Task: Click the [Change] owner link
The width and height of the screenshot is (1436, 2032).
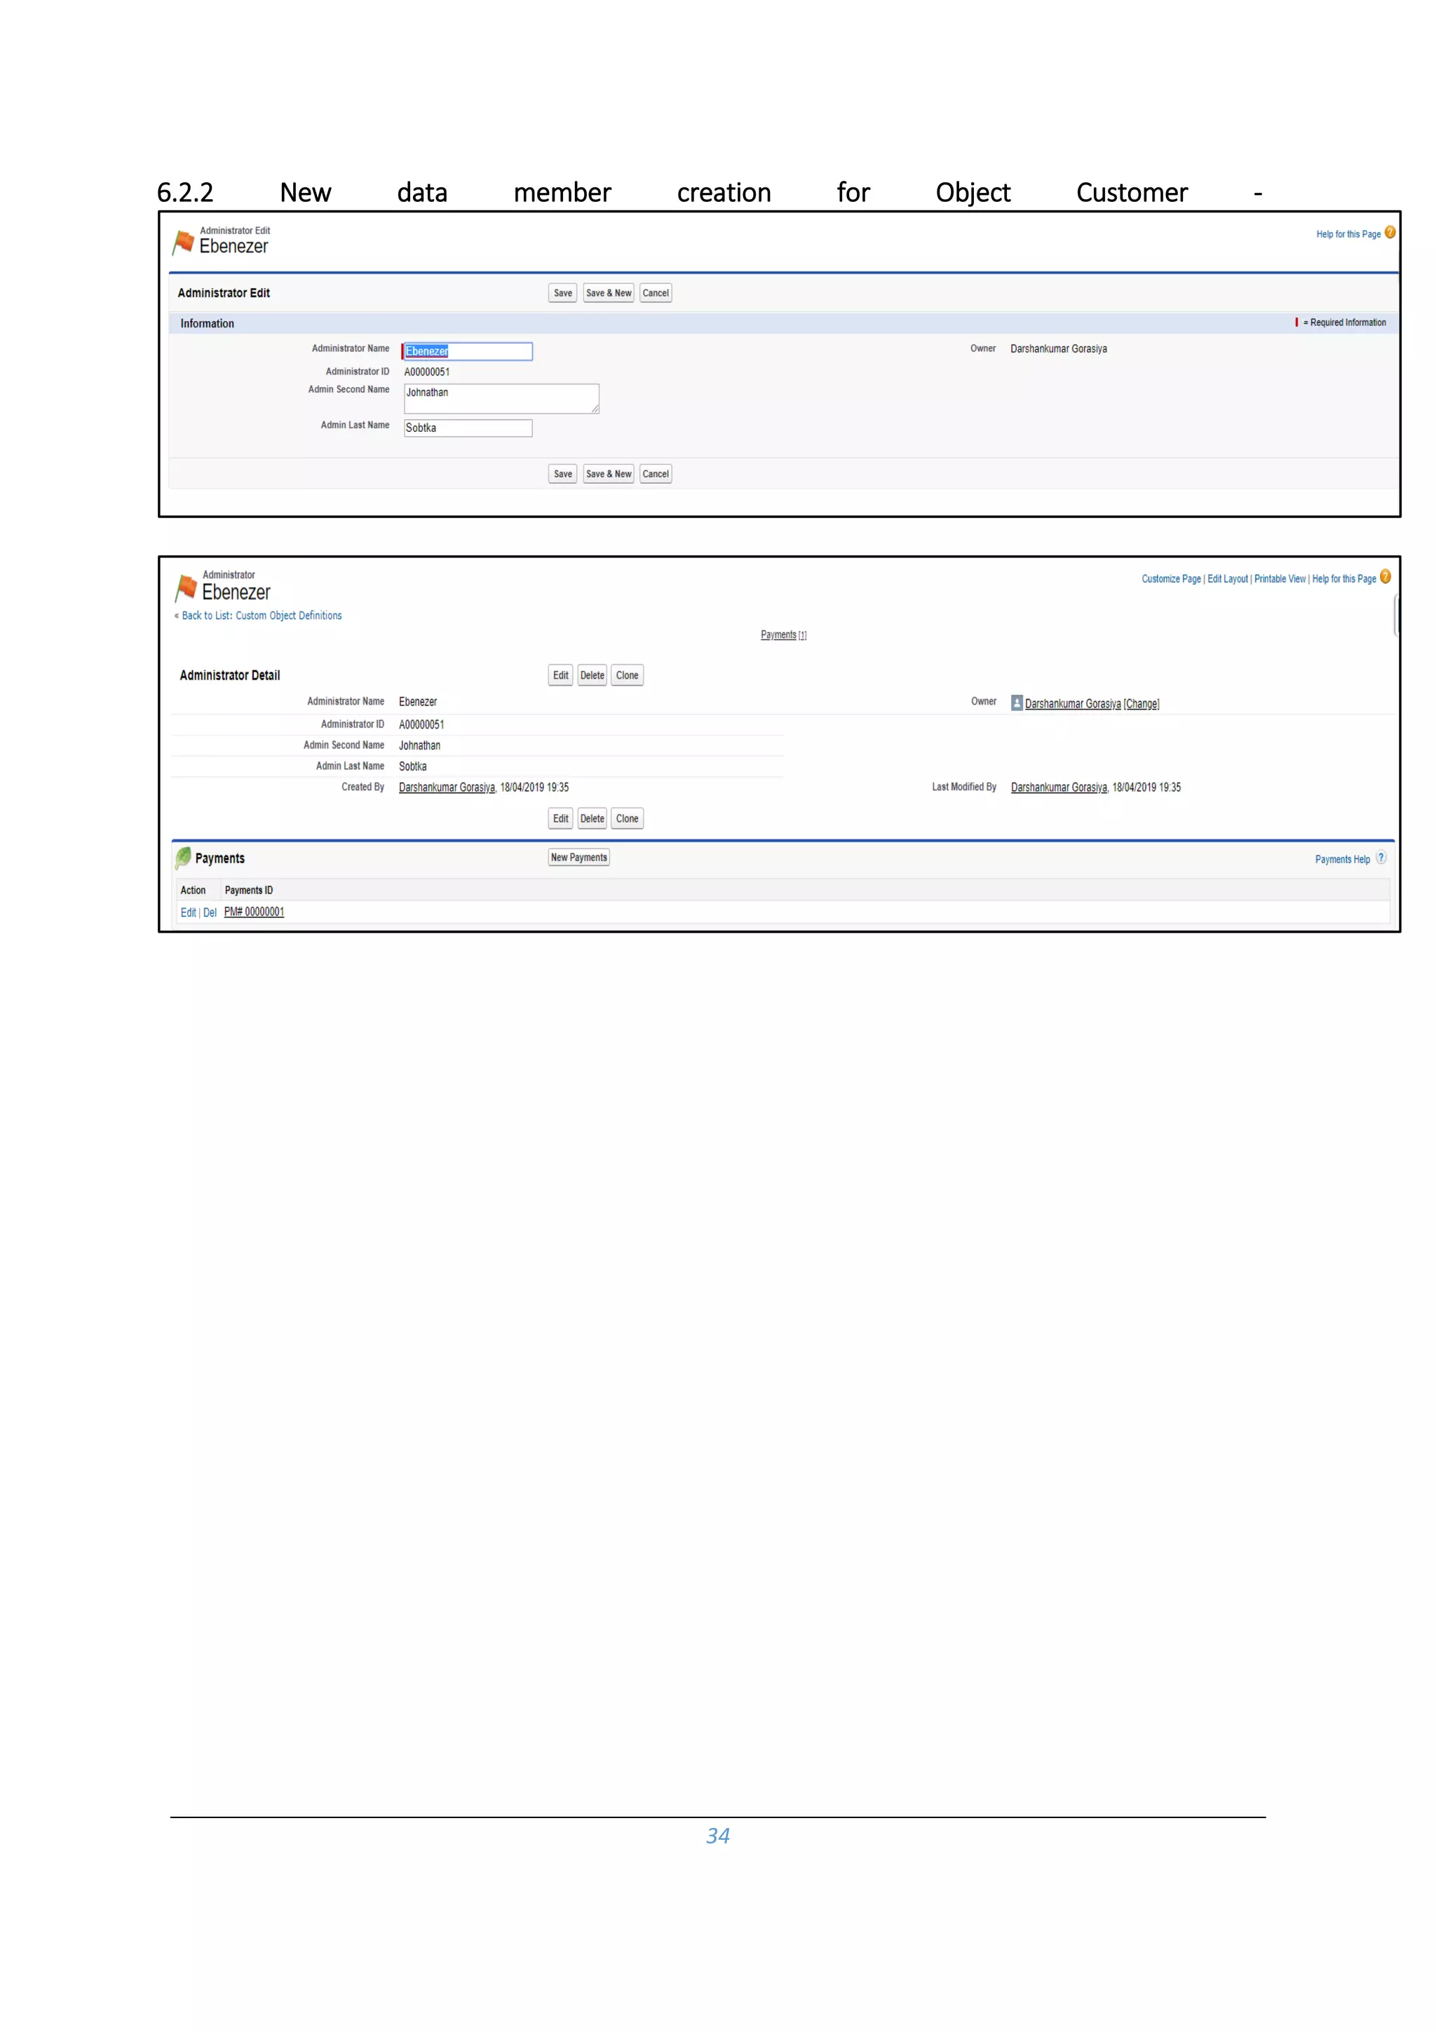Action: click(x=1142, y=703)
